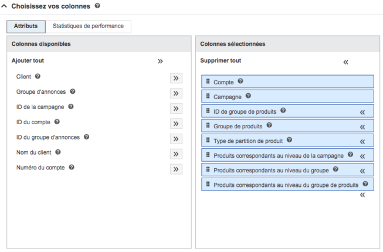
Task: Click drag handle of Compte column
Action: click(208, 81)
